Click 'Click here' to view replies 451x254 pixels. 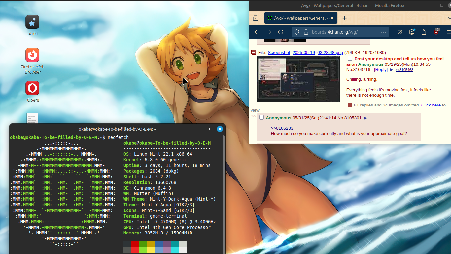[x=431, y=105]
